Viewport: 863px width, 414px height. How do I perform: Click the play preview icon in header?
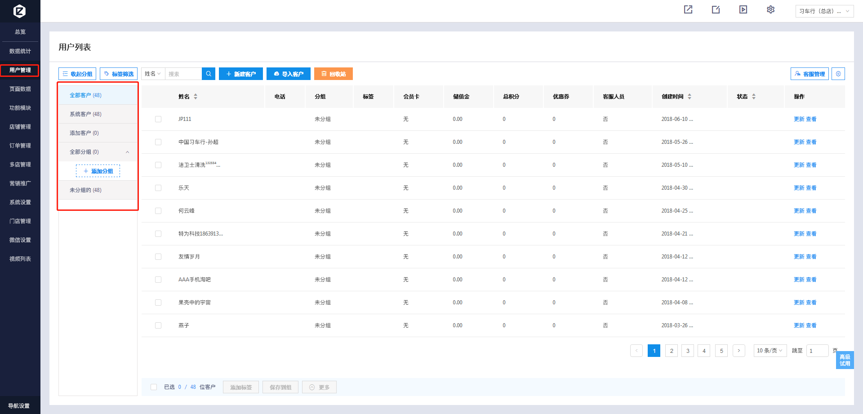743,9
